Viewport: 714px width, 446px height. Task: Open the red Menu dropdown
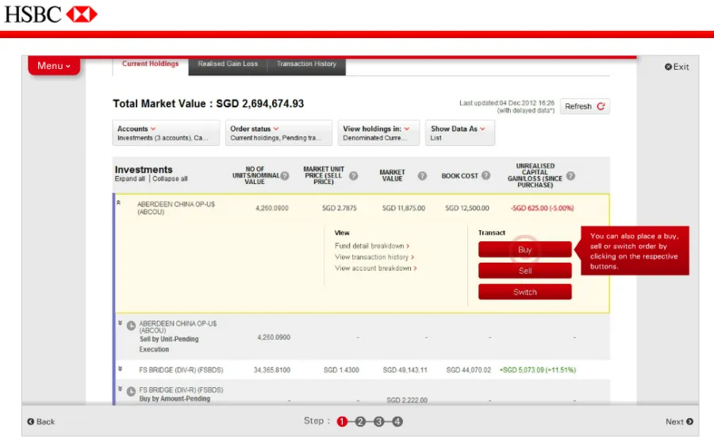point(54,66)
